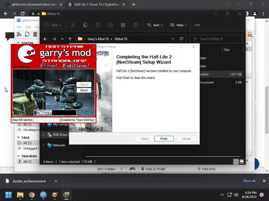Click the volume icon in system tray
The height and width of the screenshot is (201, 269).
tap(236, 195)
